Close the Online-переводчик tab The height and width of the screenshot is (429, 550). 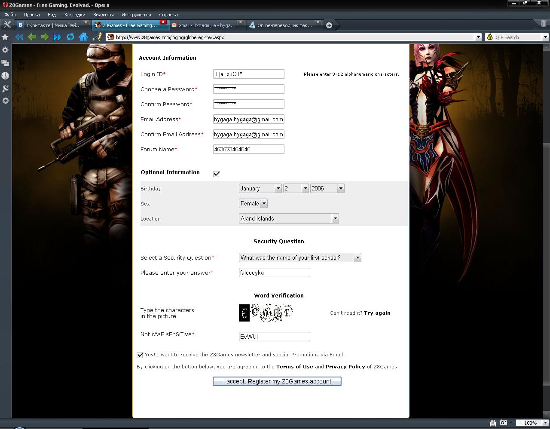click(x=318, y=22)
